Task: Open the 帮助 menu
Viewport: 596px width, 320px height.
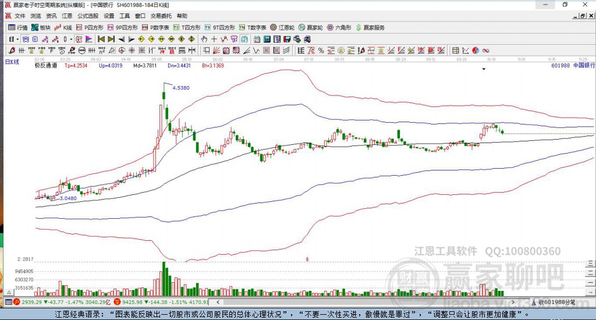Action: pyautogui.click(x=182, y=16)
